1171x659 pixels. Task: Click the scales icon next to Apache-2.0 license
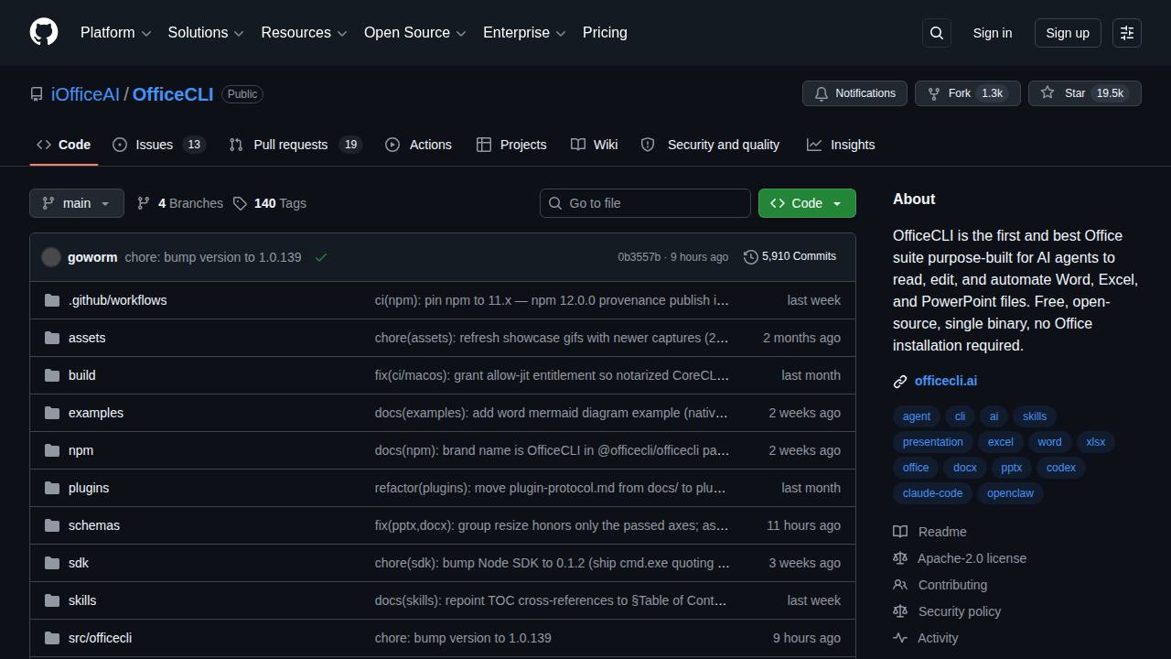pyautogui.click(x=900, y=558)
